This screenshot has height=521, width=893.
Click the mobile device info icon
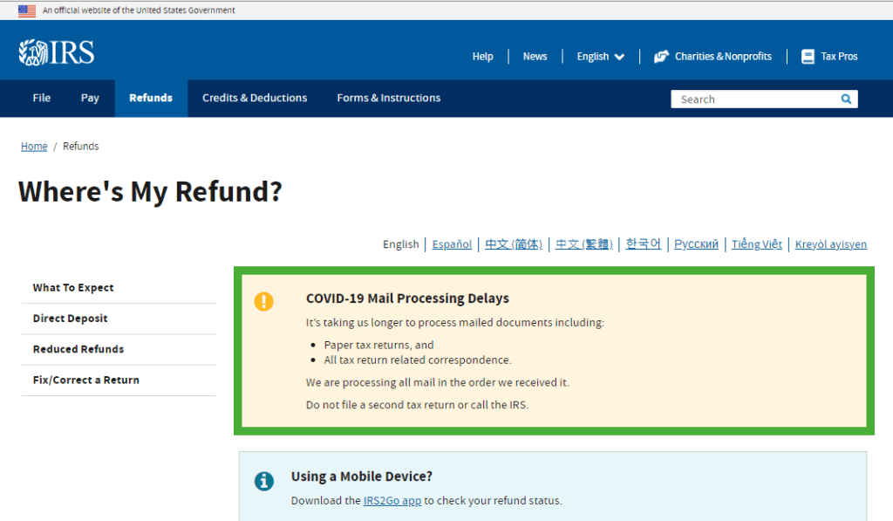point(263,481)
